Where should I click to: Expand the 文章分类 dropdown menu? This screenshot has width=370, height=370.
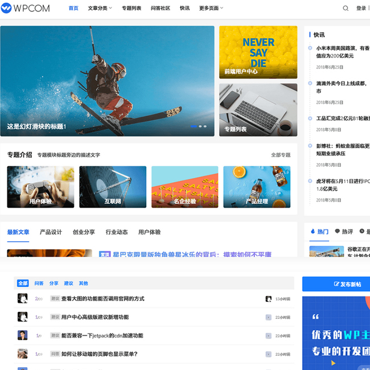pos(100,9)
